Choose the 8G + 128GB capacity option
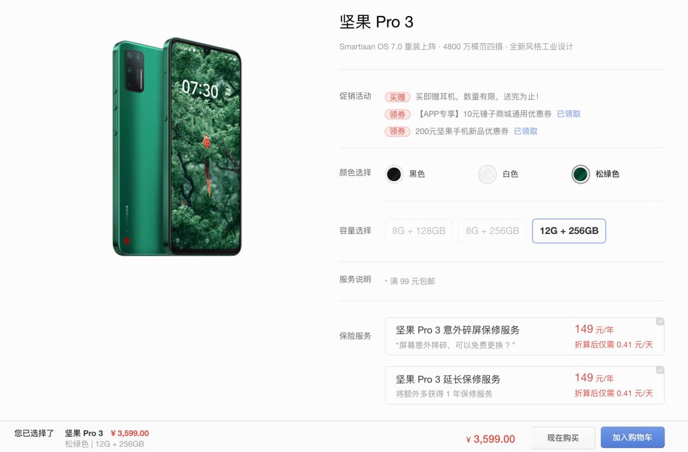688x452 pixels. tap(419, 231)
